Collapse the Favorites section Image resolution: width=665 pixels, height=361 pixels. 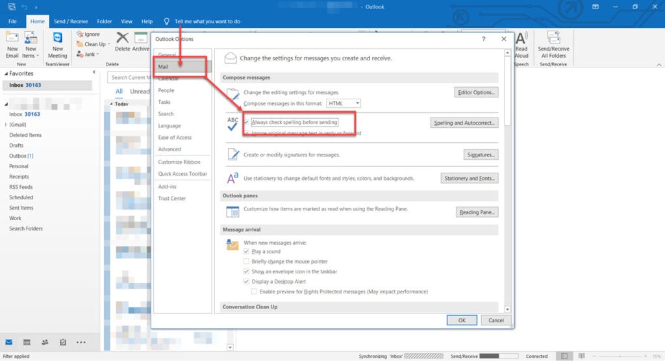(6, 73)
